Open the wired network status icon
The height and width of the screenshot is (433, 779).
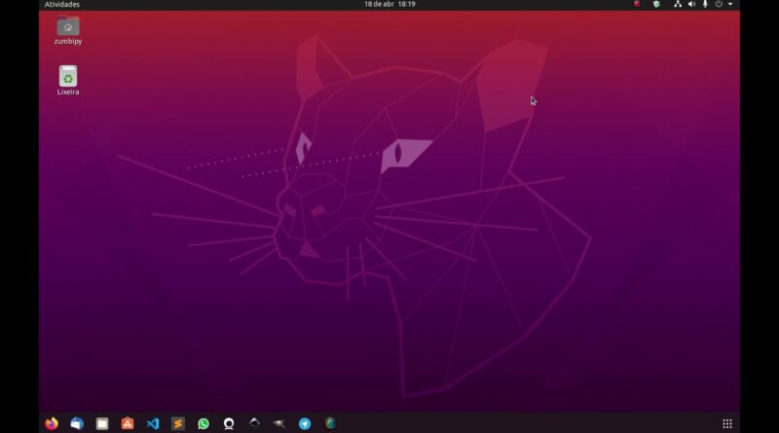coord(678,4)
